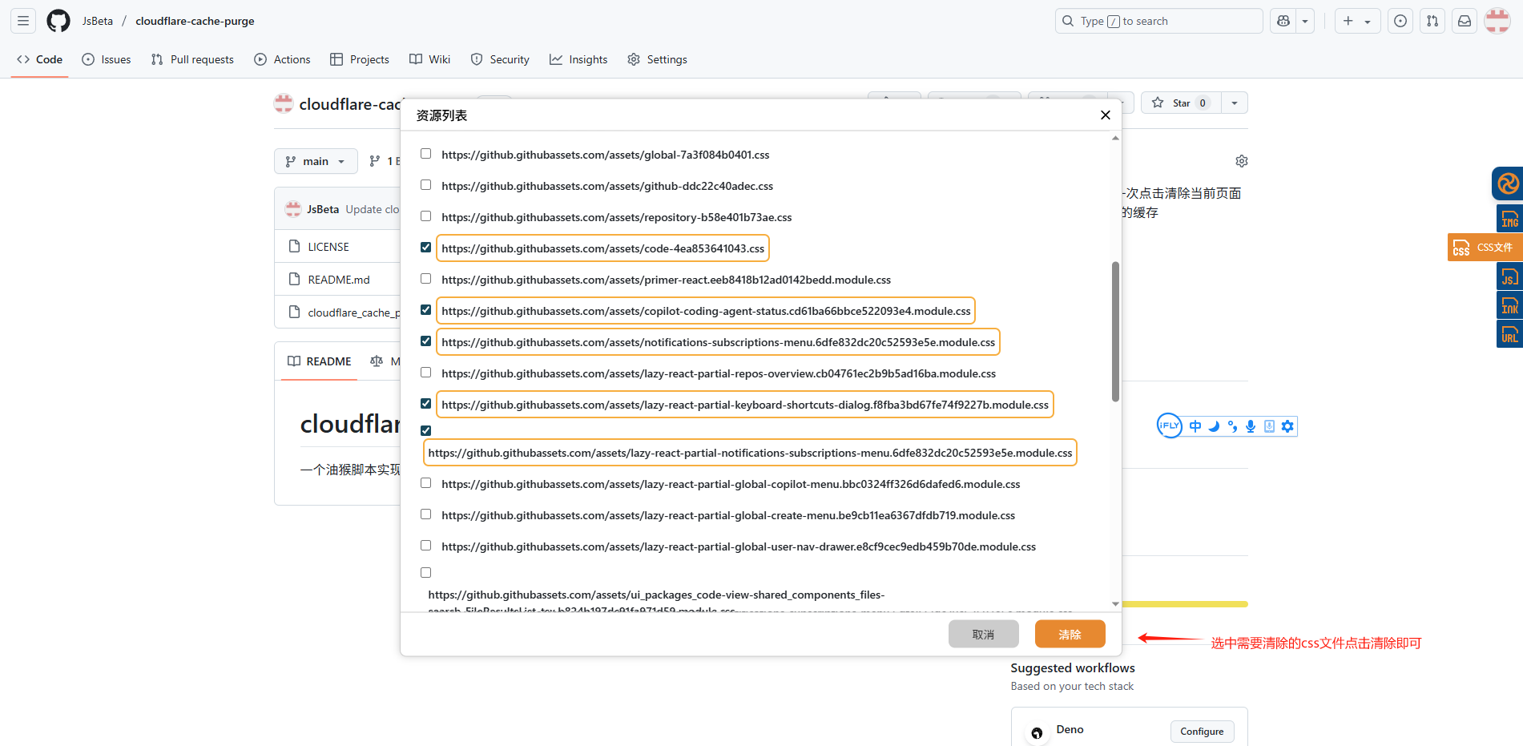Open the issues icon in top header

(x=1400, y=21)
